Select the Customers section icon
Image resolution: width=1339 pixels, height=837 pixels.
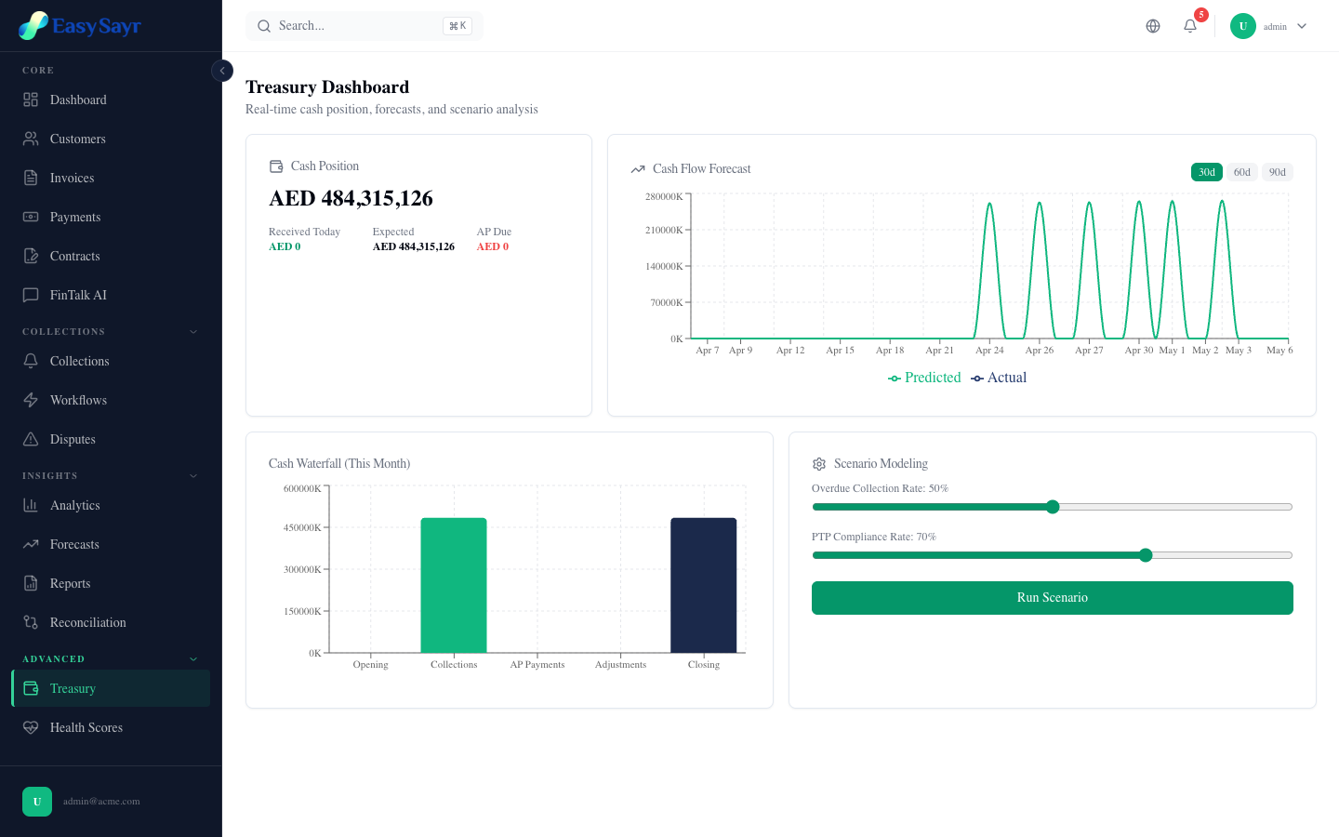[29, 139]
